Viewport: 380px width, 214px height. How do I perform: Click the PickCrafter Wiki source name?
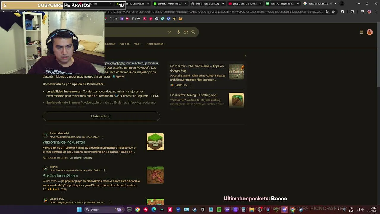(x=59, y=133)
